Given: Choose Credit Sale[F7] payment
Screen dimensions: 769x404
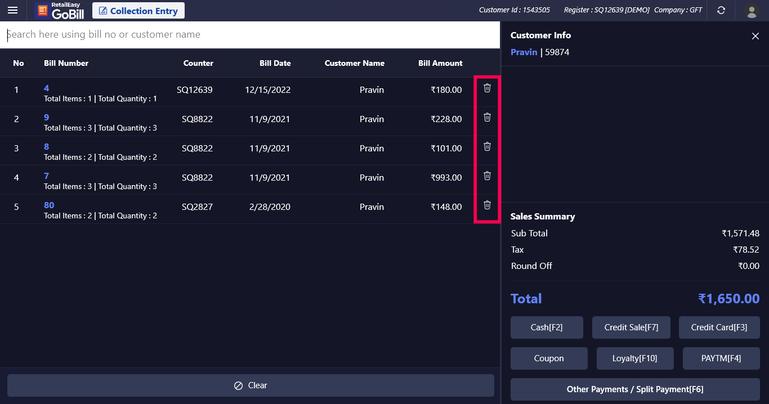Looking at the screenshot, I should (631, 327).
